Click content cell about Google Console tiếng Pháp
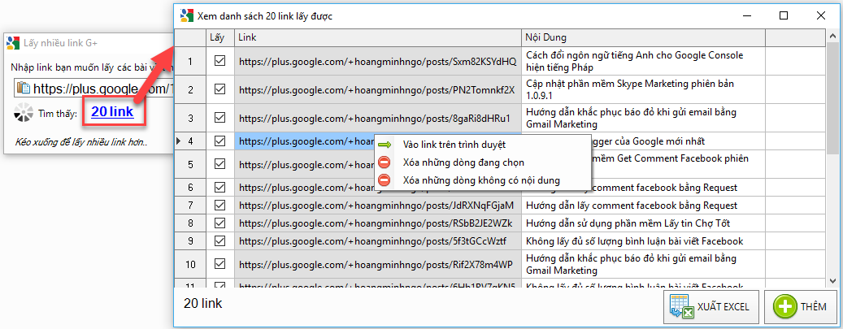This screenshot has height=329, width=843. pyautogui.click(x=643, y=61)
